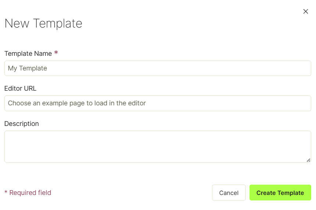Click the Editor URL label

point(20,88)
